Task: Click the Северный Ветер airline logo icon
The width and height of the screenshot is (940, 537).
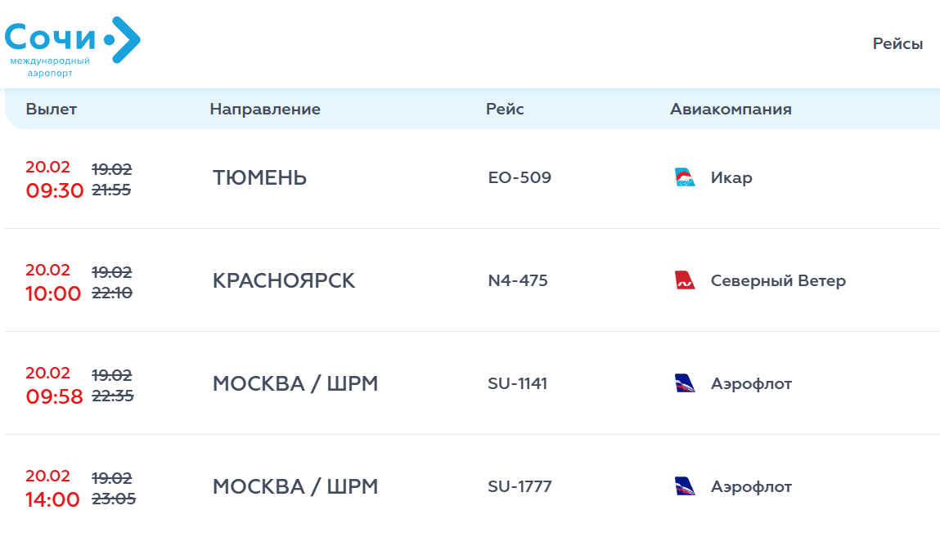Action: point(684,280)
